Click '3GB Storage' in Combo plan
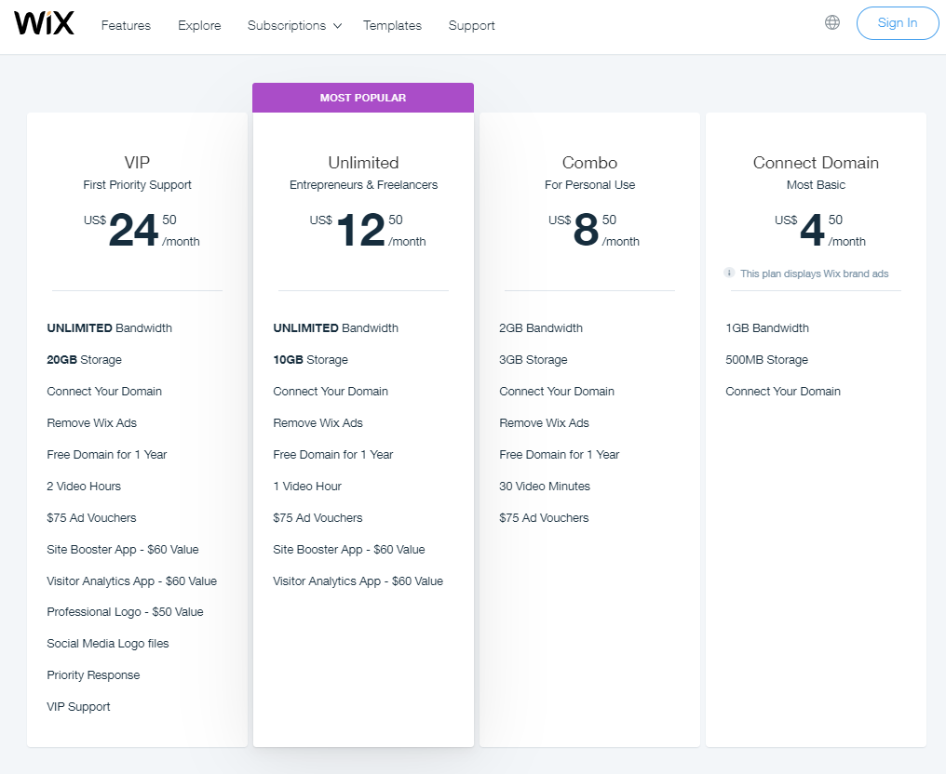The image size is (946, 774). tap(534, 360)
